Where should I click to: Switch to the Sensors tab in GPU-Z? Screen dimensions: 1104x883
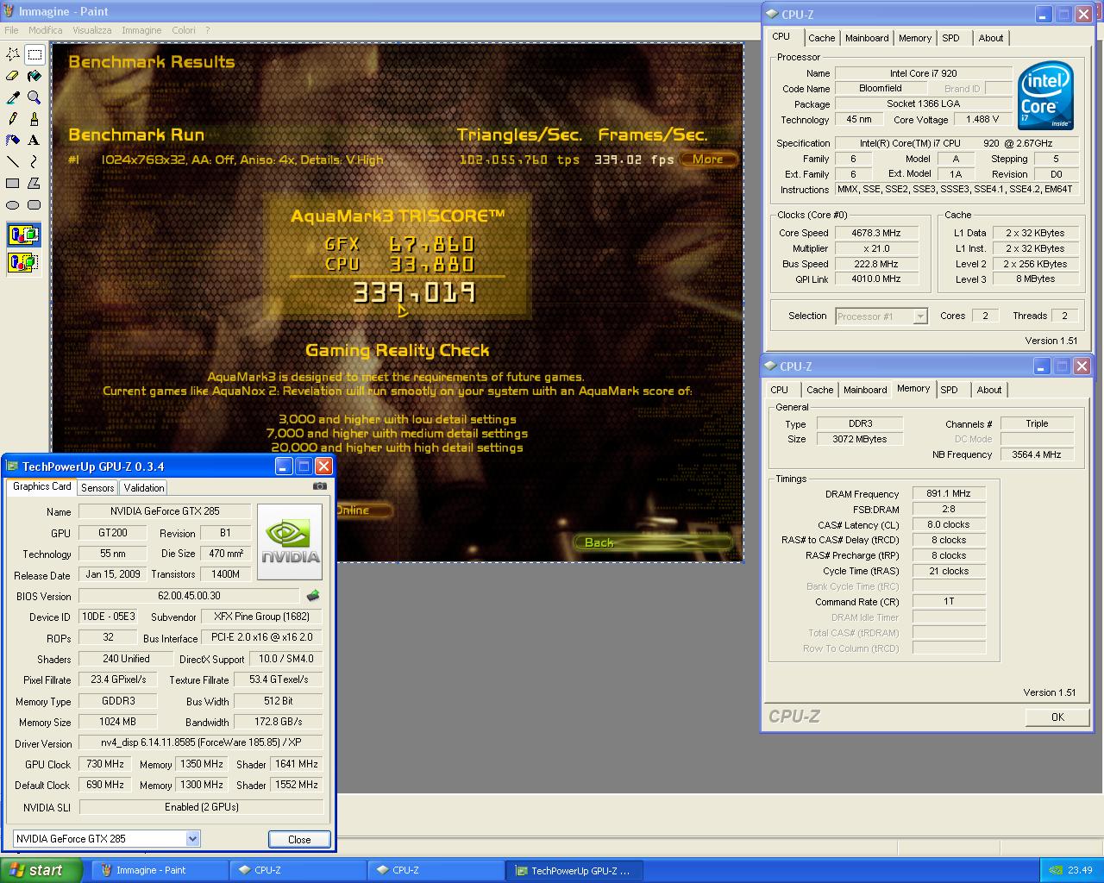(x=97, y=488)
